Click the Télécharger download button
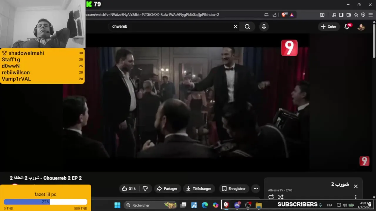This screenshot has height=211, width=376. coord(199,189)
